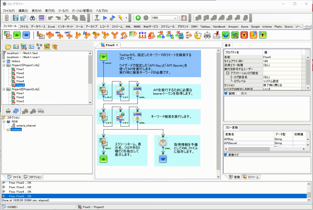
Task: Collapse the 説明 panel chevron
Action: click(226, 93)
